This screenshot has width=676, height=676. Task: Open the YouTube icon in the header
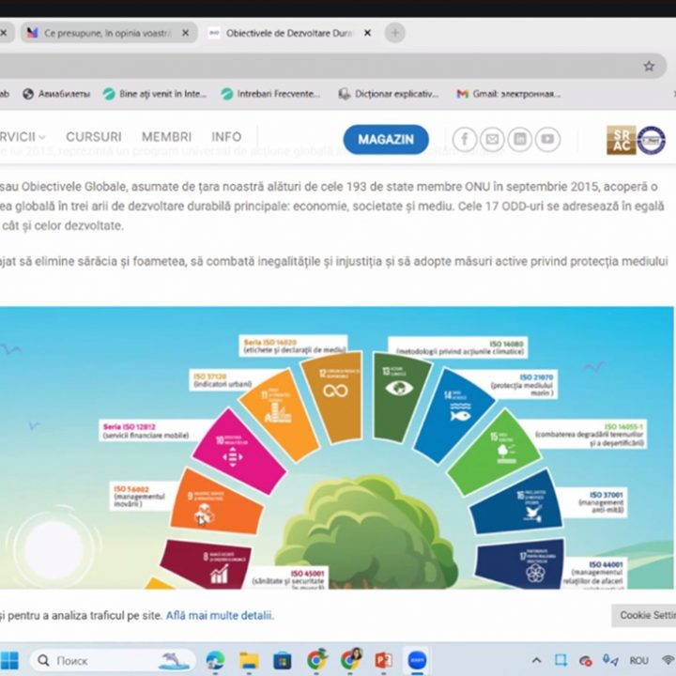pyautogui.click(x=546, y=139)
